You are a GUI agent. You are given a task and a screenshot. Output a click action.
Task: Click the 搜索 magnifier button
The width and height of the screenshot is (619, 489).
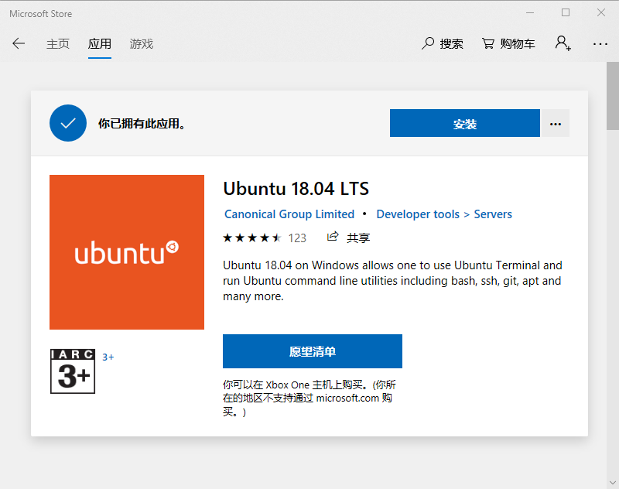442,43
